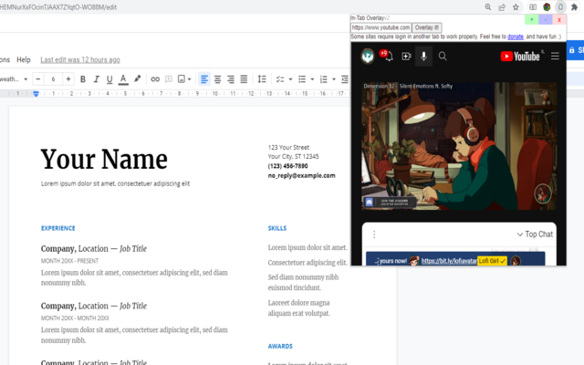Toggle underline formatting
584x365 pixels.
[x=109, y=79]
